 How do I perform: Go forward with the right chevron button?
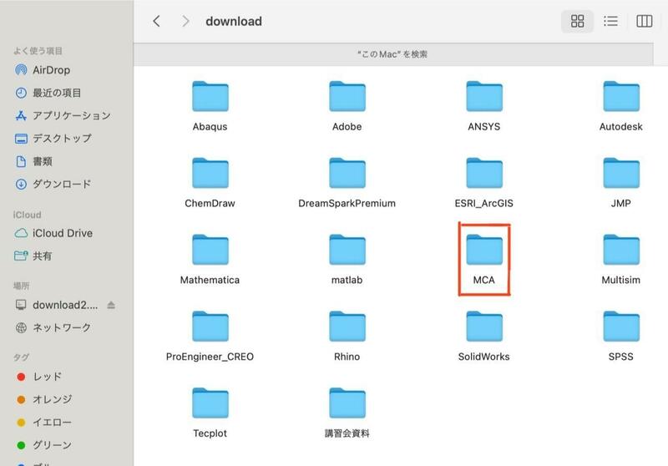point(185,21)
